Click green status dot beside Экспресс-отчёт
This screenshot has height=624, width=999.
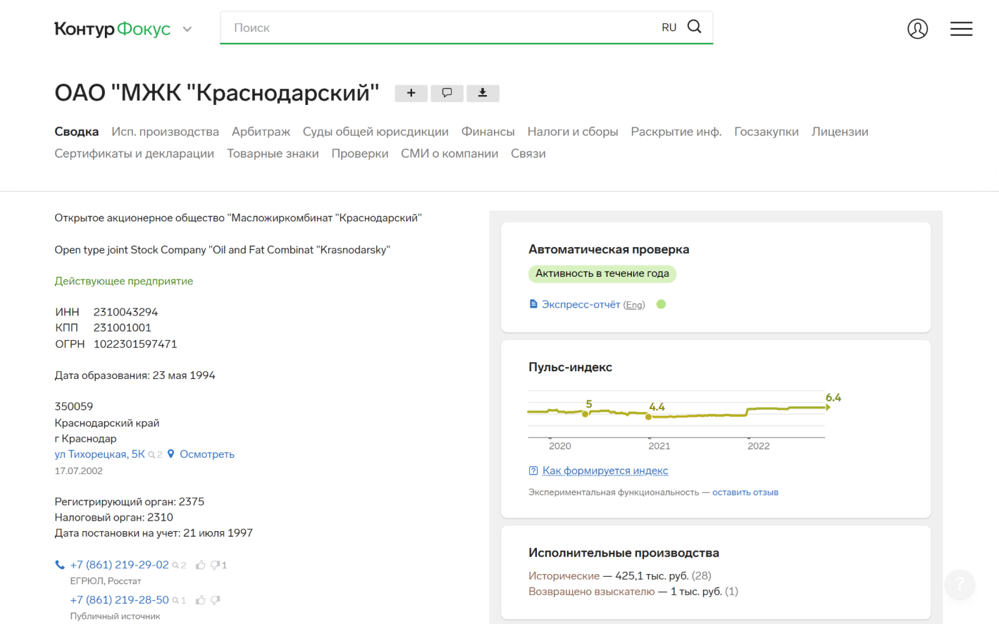click(x=661, y=304)
